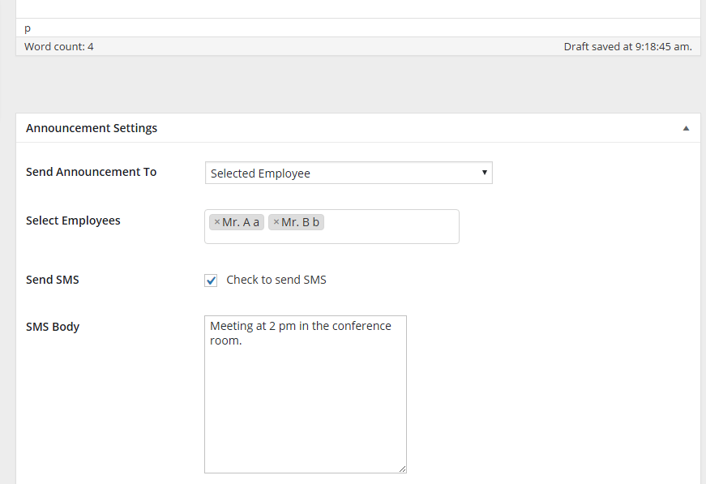The height and width of the screenshot is (484, 706).
Task: Remove Mr. B b with the × icon
Action: click(x=276, y=222)
